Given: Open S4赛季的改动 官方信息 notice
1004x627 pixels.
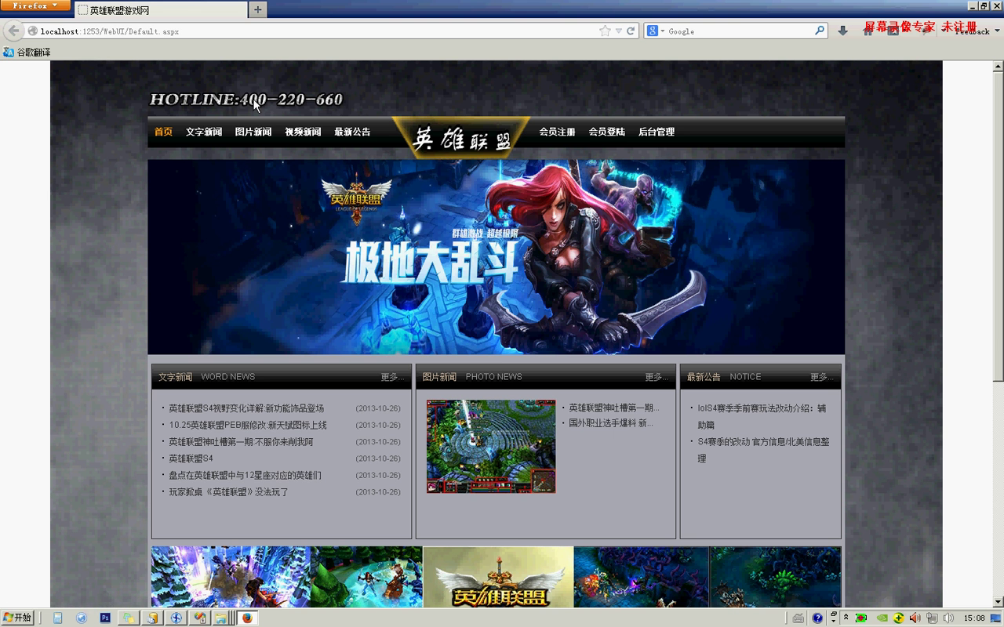Looking at the screenshot, I should click(763, 450).
